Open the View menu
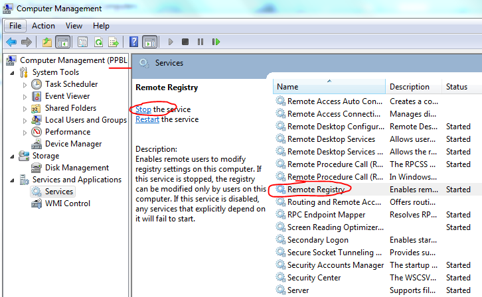Viewport: 482px width, 297px height. (74, 26)
